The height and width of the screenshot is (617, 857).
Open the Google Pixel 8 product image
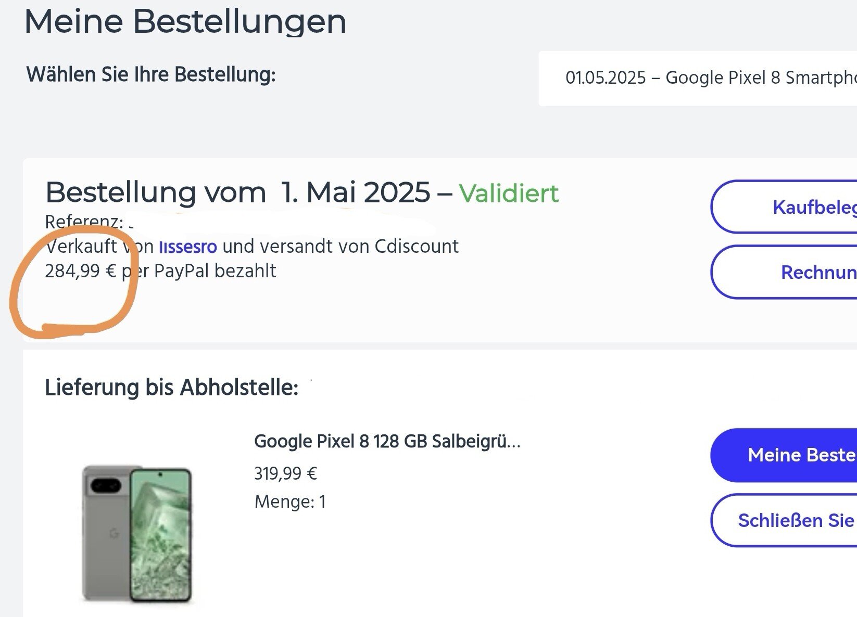137,533
